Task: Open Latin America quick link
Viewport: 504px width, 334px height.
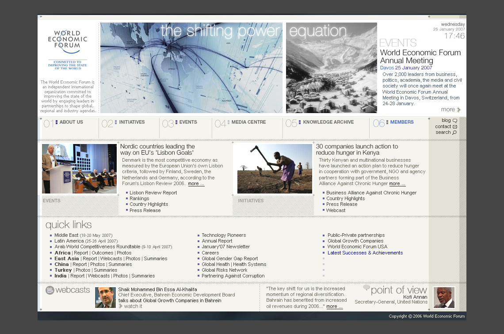Action: pos(69,241)
